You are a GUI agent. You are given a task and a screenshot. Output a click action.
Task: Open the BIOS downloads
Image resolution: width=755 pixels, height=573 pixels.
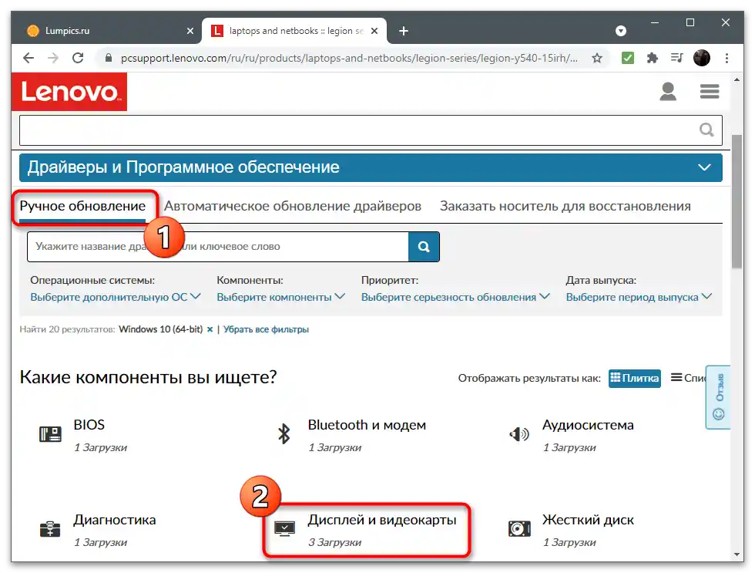89,425
